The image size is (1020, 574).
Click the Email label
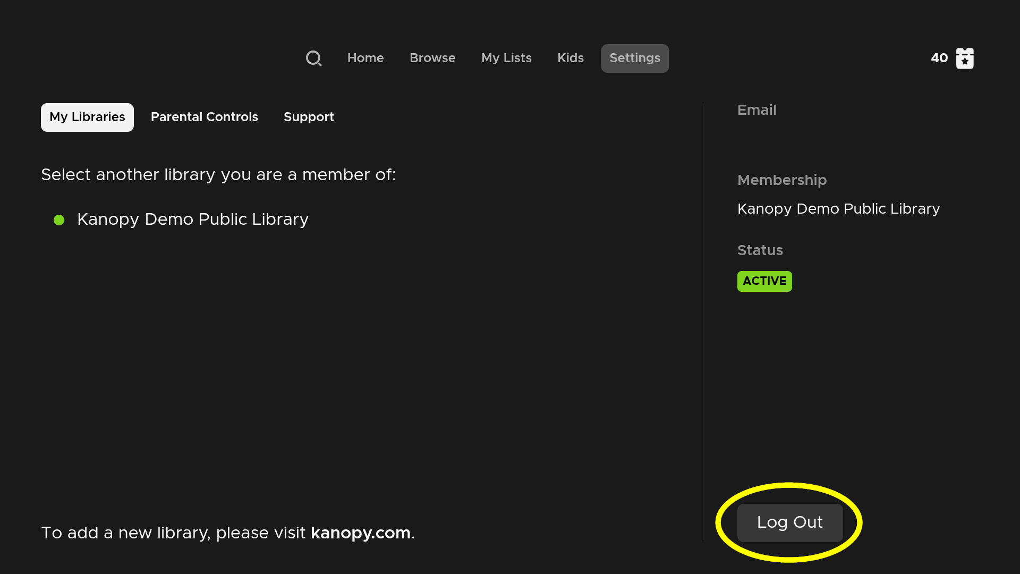756,110
